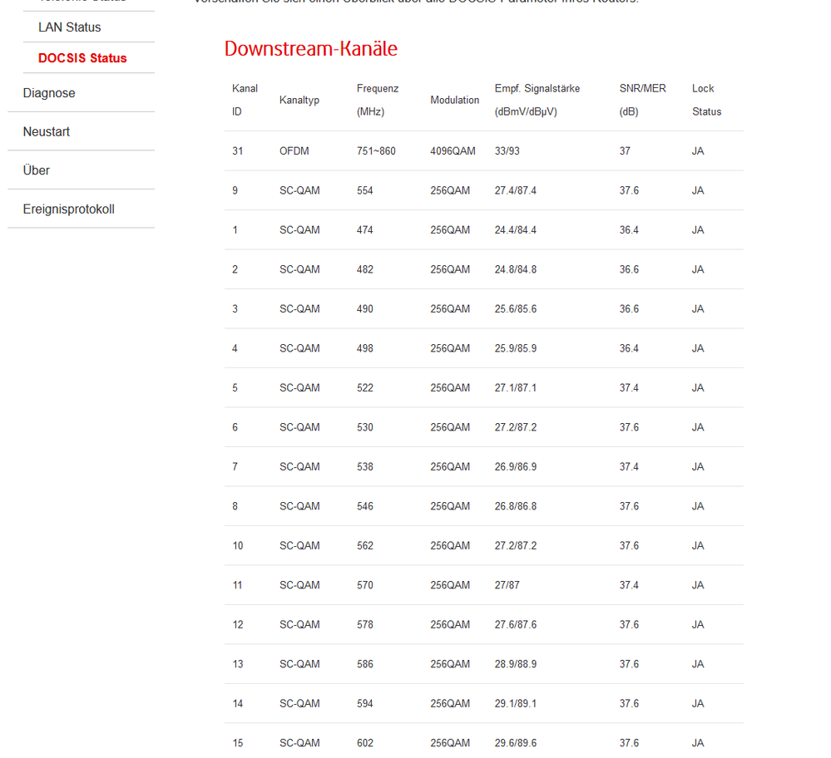
Task: Click signal value 24.4/84.4
Action: pos(515,230)
